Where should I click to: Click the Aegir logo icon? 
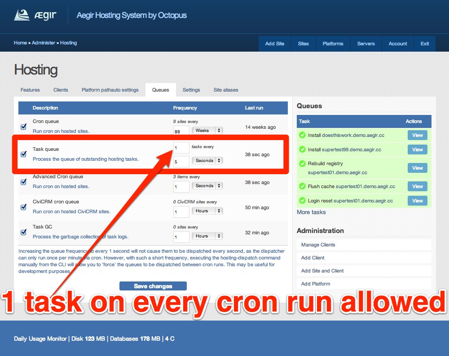click(22, 15)
